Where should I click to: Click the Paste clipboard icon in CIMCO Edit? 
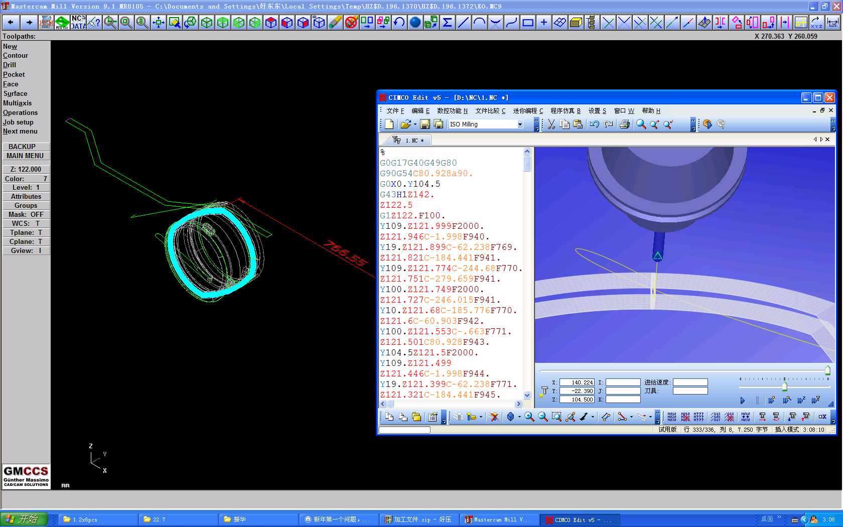coord(578,124)
